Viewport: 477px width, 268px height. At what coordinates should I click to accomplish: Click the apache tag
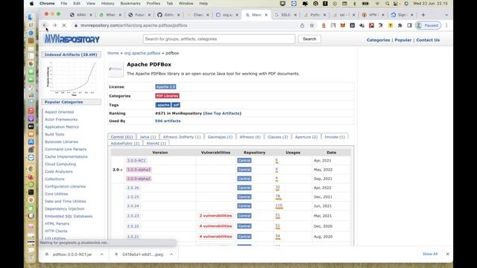pyautogui.click(x=163, y=105)
